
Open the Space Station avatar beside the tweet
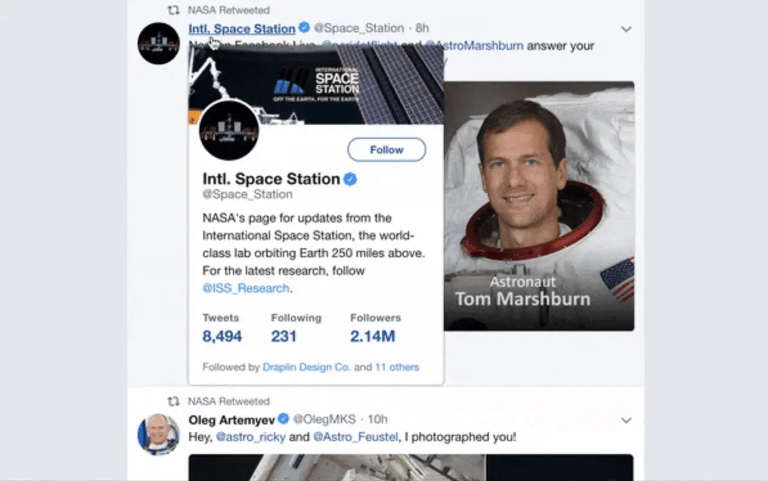pos(159,43)
